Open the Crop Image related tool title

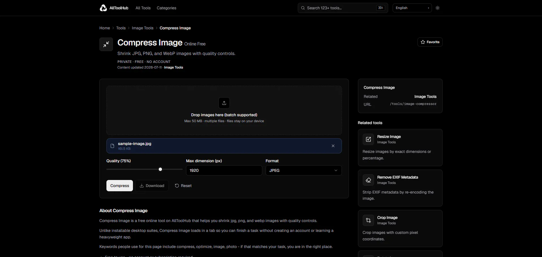click(387, 218)
